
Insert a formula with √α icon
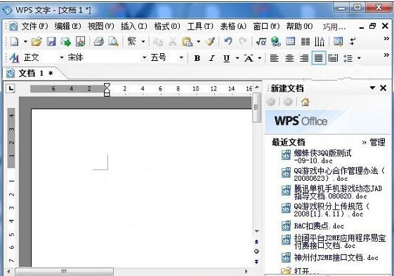coord(261,41)
